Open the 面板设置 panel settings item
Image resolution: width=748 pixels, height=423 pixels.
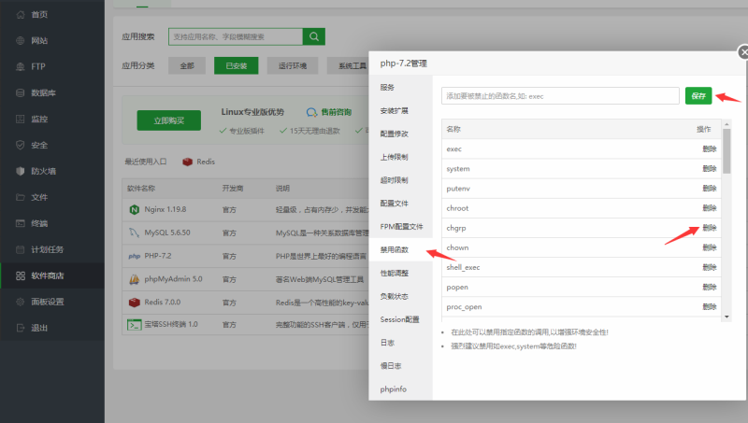[52, 302]
